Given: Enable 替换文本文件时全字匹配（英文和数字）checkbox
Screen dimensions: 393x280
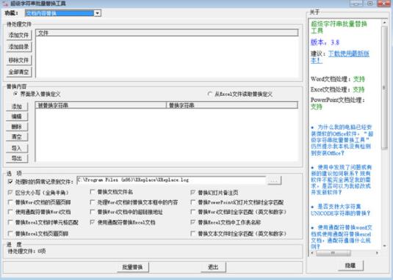Looking at the screenshot, I should pyautogui.click(x=192, y=234).
